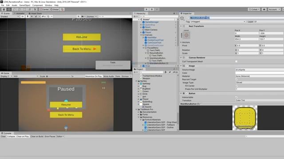Select the Rect Transform tool
Screen dimensions: 284x159
[x=25, y=9]
